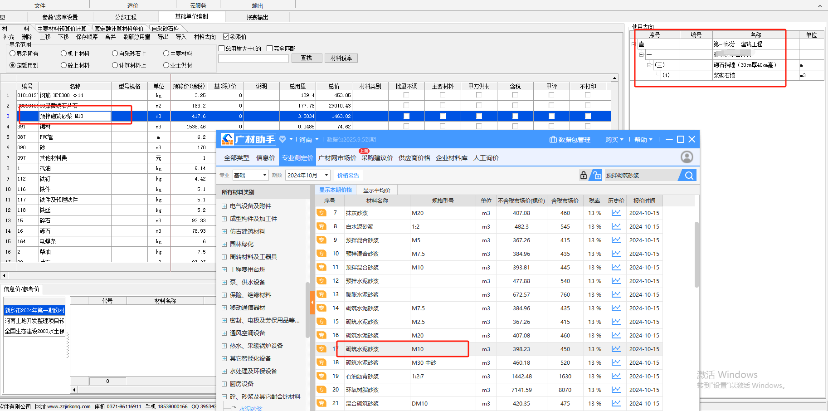This screenshot has height=411, width=828.
Task: Expand 电气设备及附件 category
Action: 224,206
